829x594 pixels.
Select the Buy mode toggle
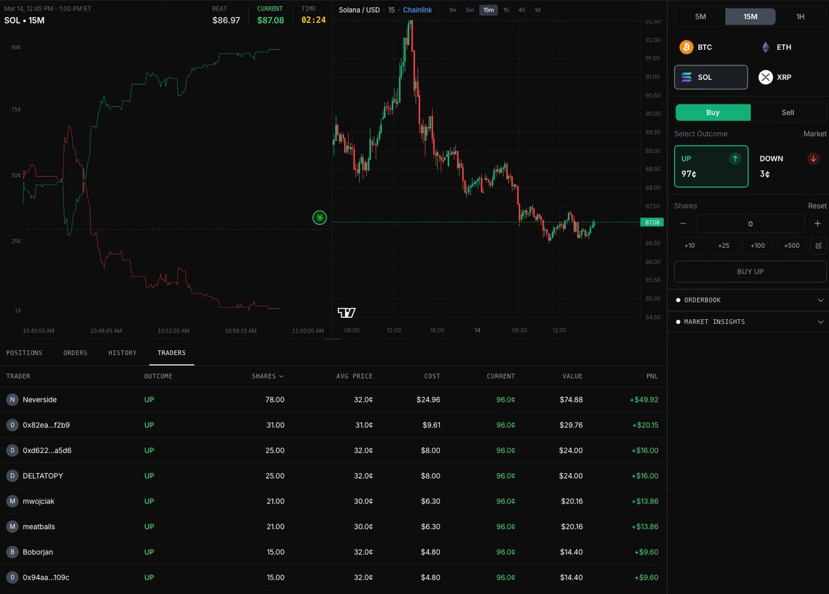click(x=713, y=113)
